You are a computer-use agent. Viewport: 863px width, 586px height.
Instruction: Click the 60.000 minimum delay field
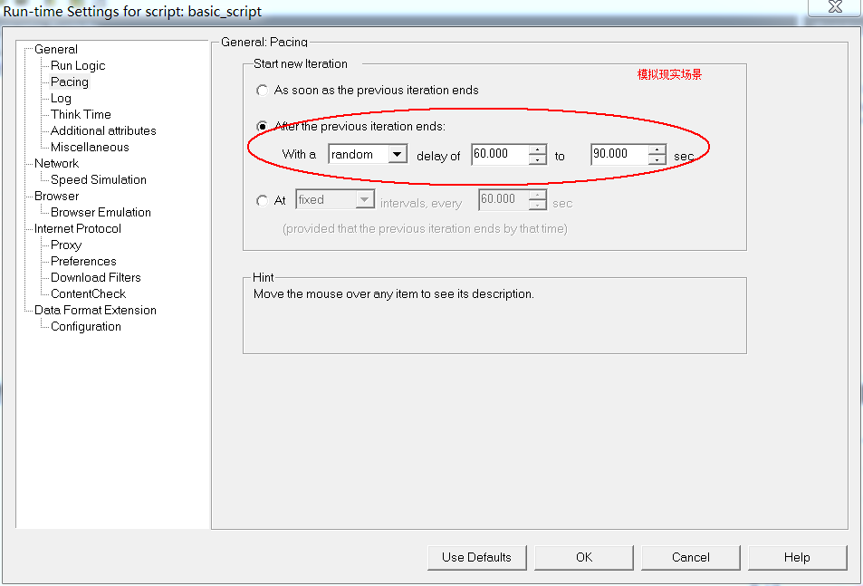click(x=500, y=154)
